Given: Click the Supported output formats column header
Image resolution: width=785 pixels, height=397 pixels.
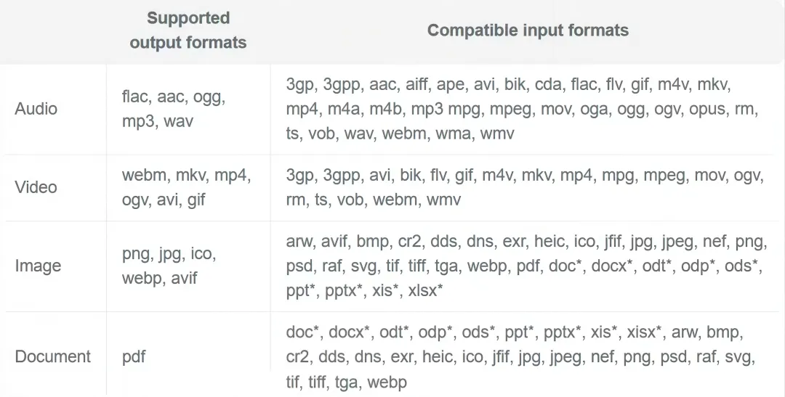Looking at the screenshot, I should [x=188, y=30].
